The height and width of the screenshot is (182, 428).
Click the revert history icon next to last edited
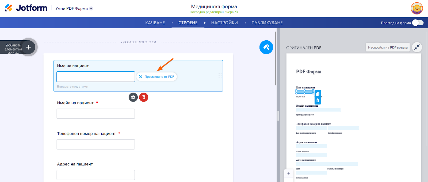pos(237,12)
